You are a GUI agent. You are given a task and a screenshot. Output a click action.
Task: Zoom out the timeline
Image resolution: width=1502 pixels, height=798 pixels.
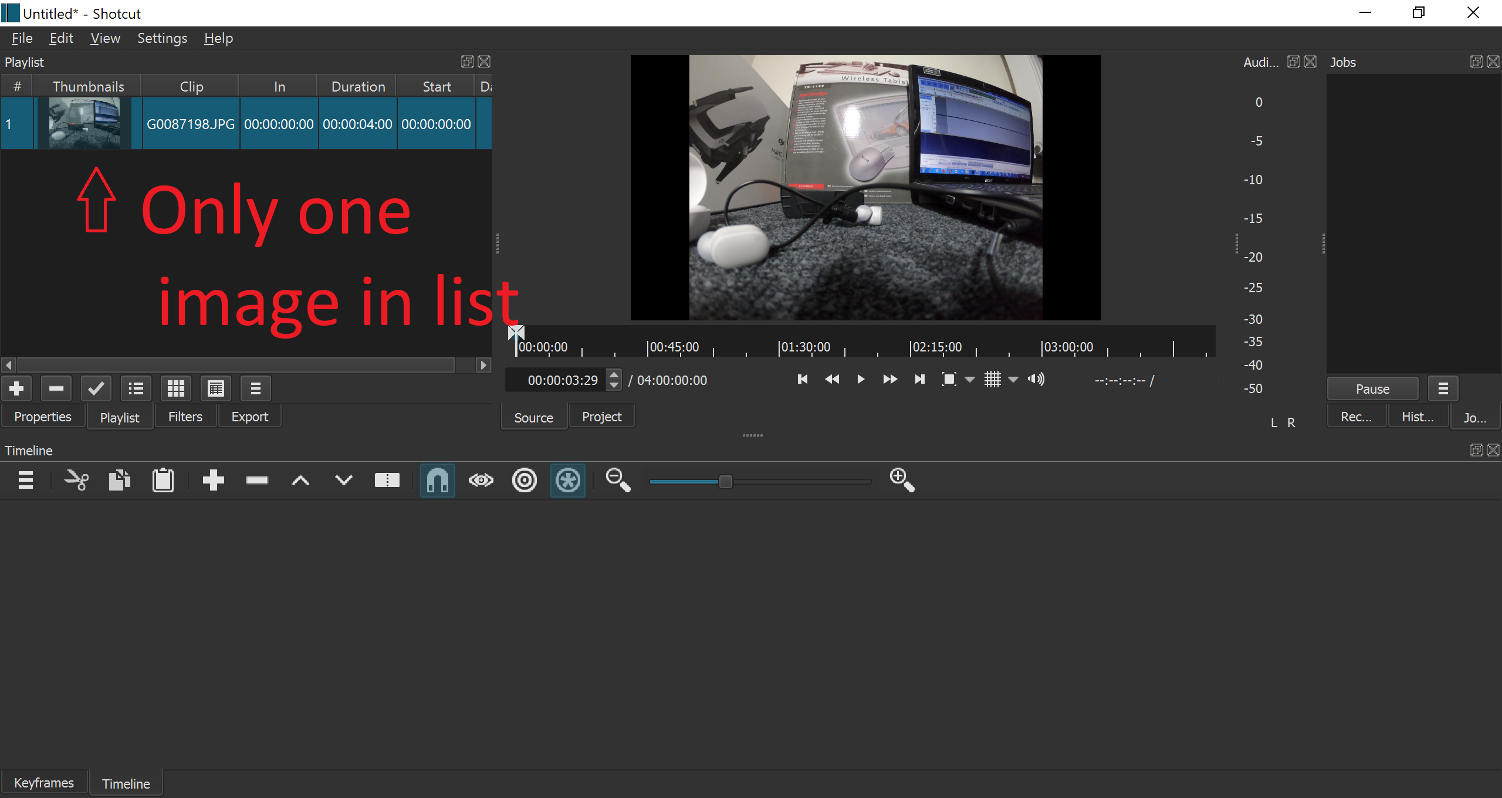(x=618, y=481)
